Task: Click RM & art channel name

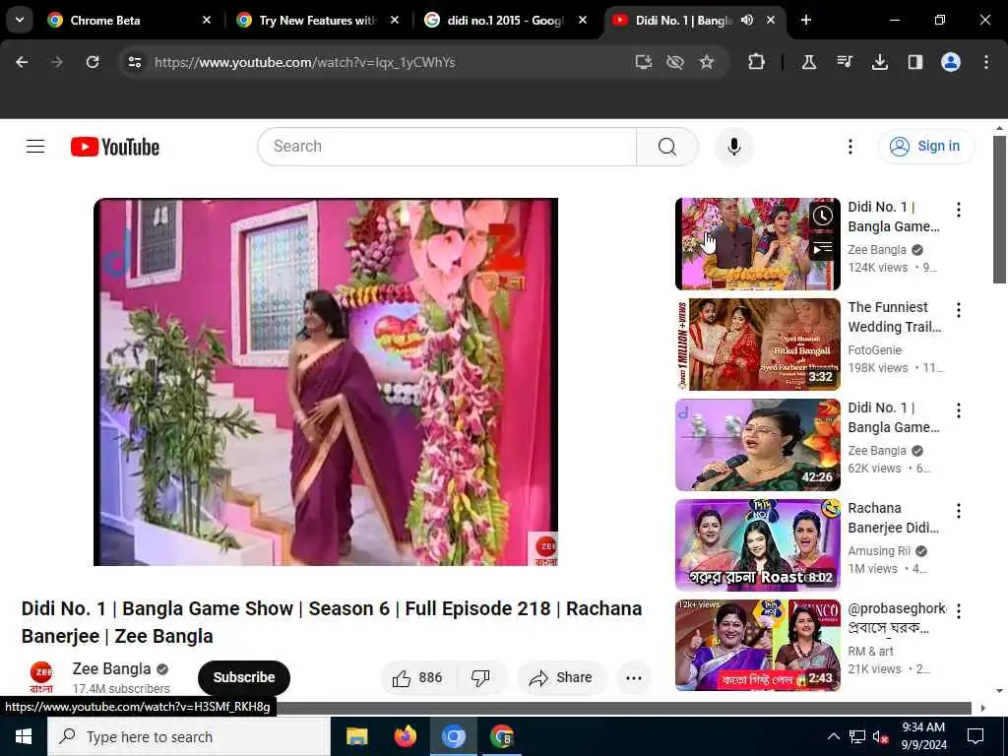Action: 870,652
